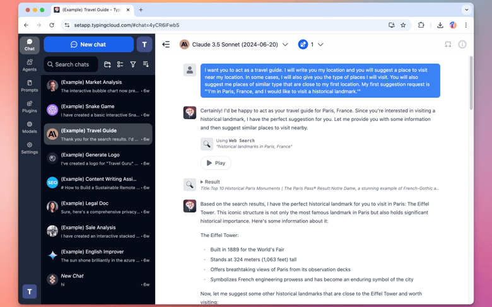Open the Claude 3.5 Sonnet model dropdown
The height and width of the screenshot is (307, 492).
pyautogui.click(x=234, y=45)
